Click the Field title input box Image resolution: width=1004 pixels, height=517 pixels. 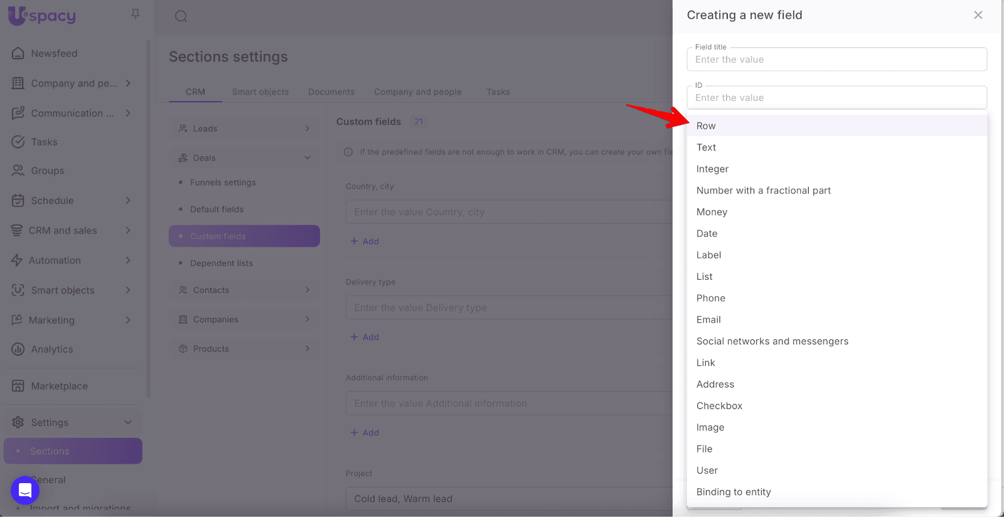click(836, 60)
